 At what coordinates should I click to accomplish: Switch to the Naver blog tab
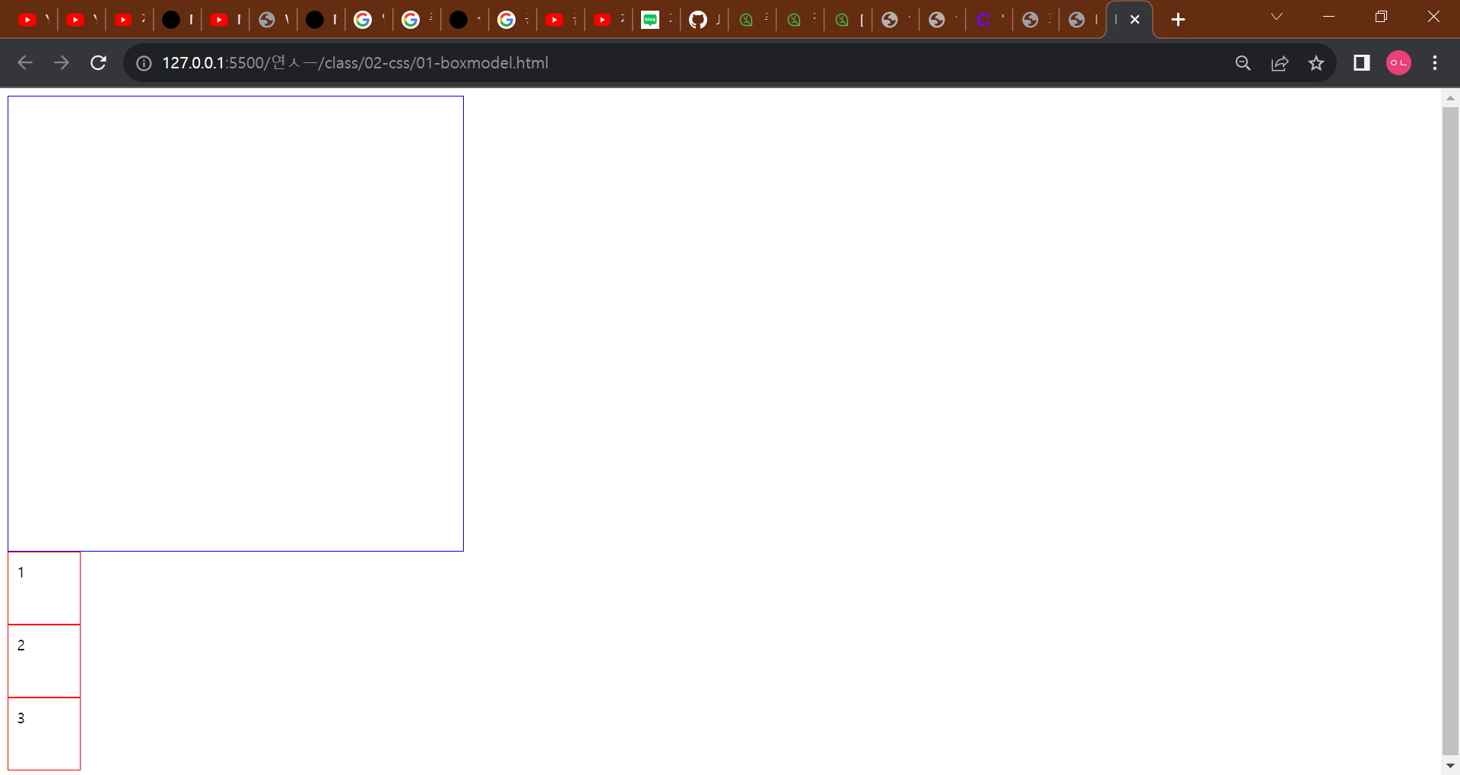[x=656, y=20]
